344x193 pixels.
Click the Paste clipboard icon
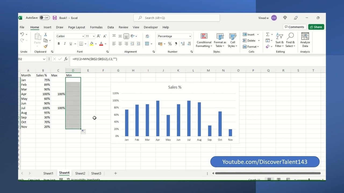coord(37,37)
